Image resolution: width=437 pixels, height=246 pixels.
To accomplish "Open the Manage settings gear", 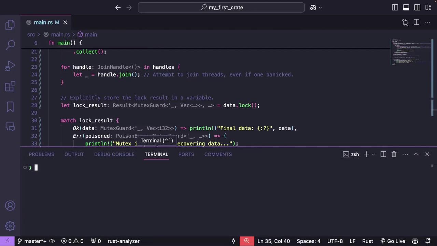I will 10,226.
